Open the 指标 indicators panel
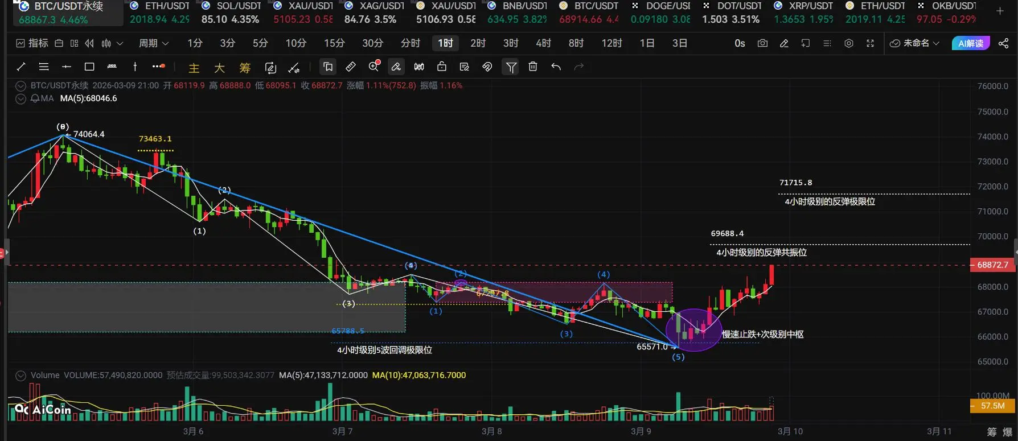The height and width of the screenshot is (441, 1018). pos(32,43)
